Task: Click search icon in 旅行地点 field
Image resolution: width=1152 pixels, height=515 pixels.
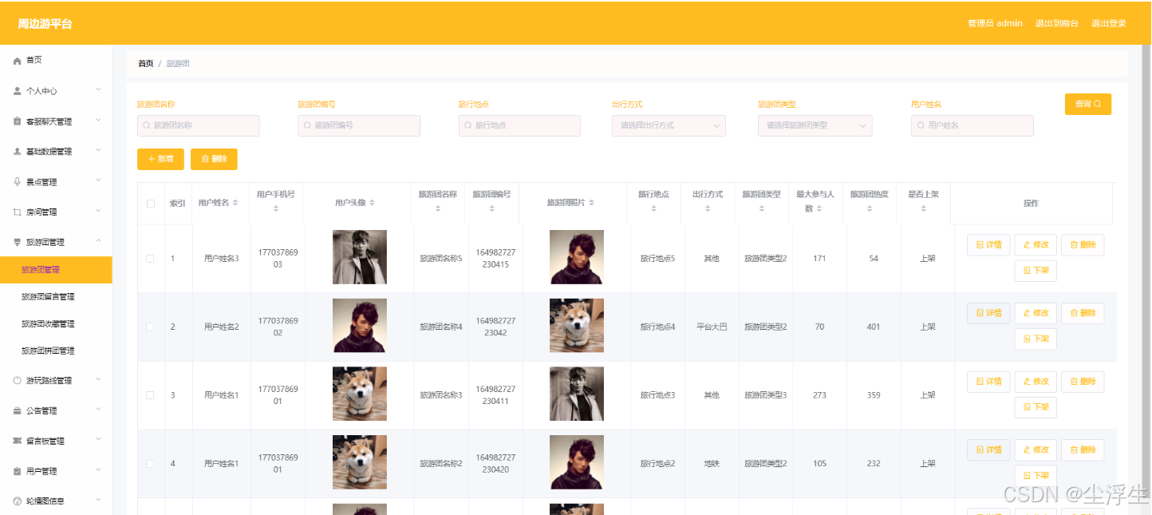Action: click(468, 125)
